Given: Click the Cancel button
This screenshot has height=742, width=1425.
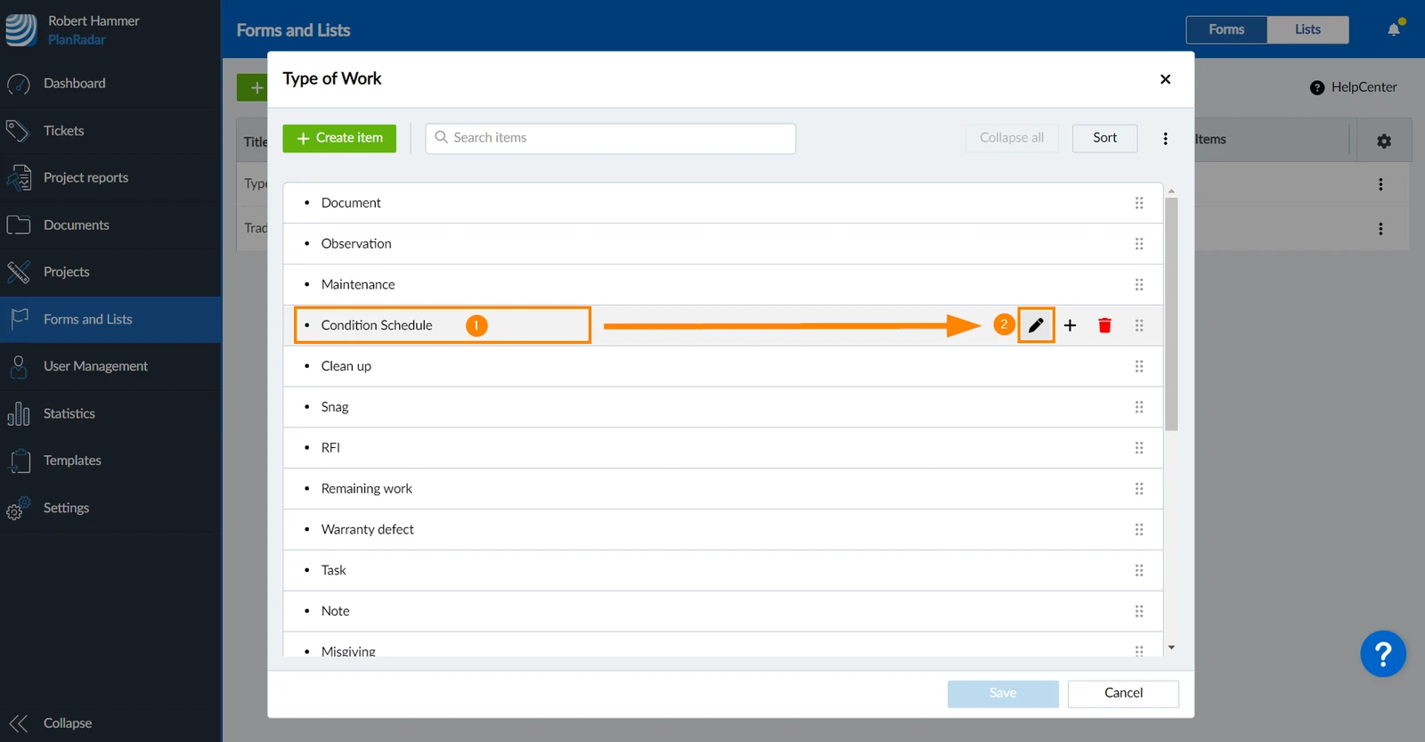Looking at the screenshot, I should (1123, 693).
